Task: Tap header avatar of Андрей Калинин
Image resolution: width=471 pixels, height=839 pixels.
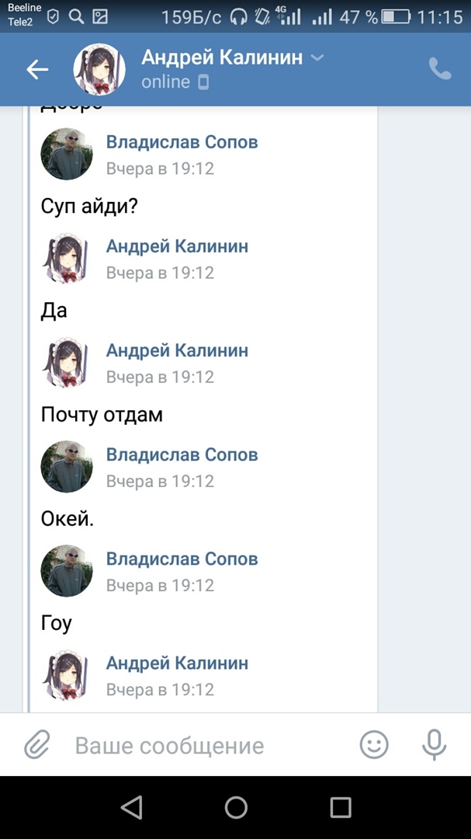Action: (99, 70)
